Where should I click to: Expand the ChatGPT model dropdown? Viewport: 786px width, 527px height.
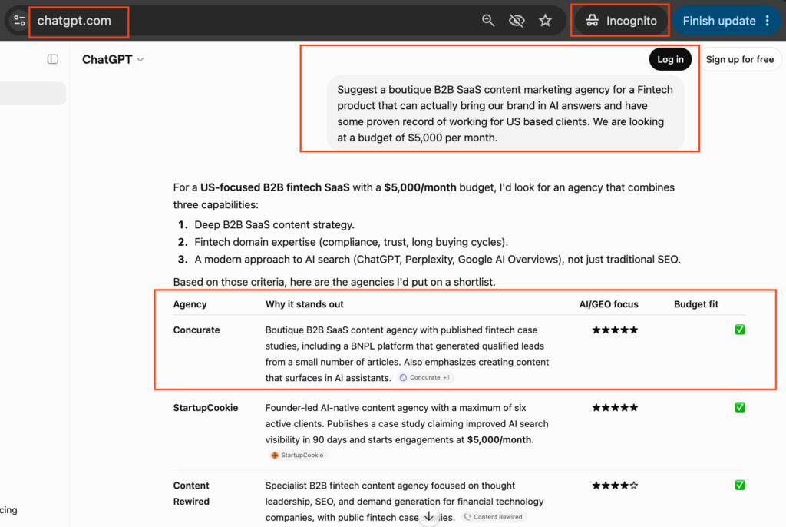[114, 59]
